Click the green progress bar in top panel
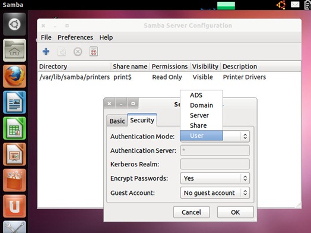 pos(226,5)
